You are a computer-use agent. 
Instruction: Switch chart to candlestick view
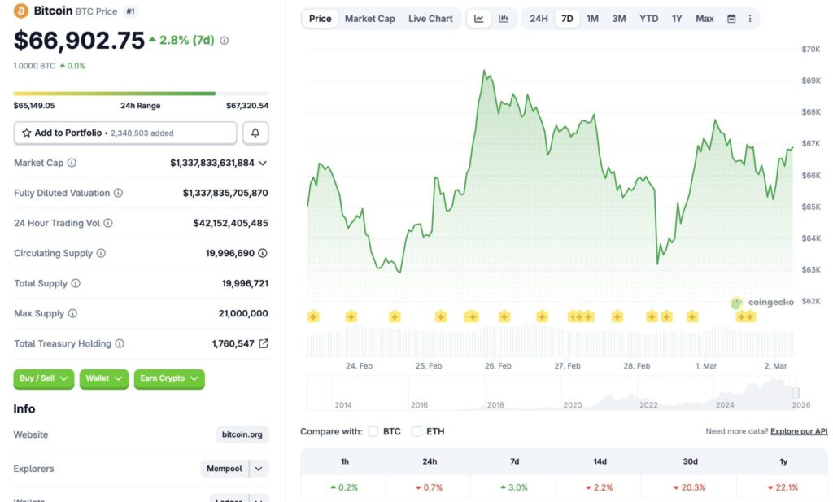tap(502, 18)
